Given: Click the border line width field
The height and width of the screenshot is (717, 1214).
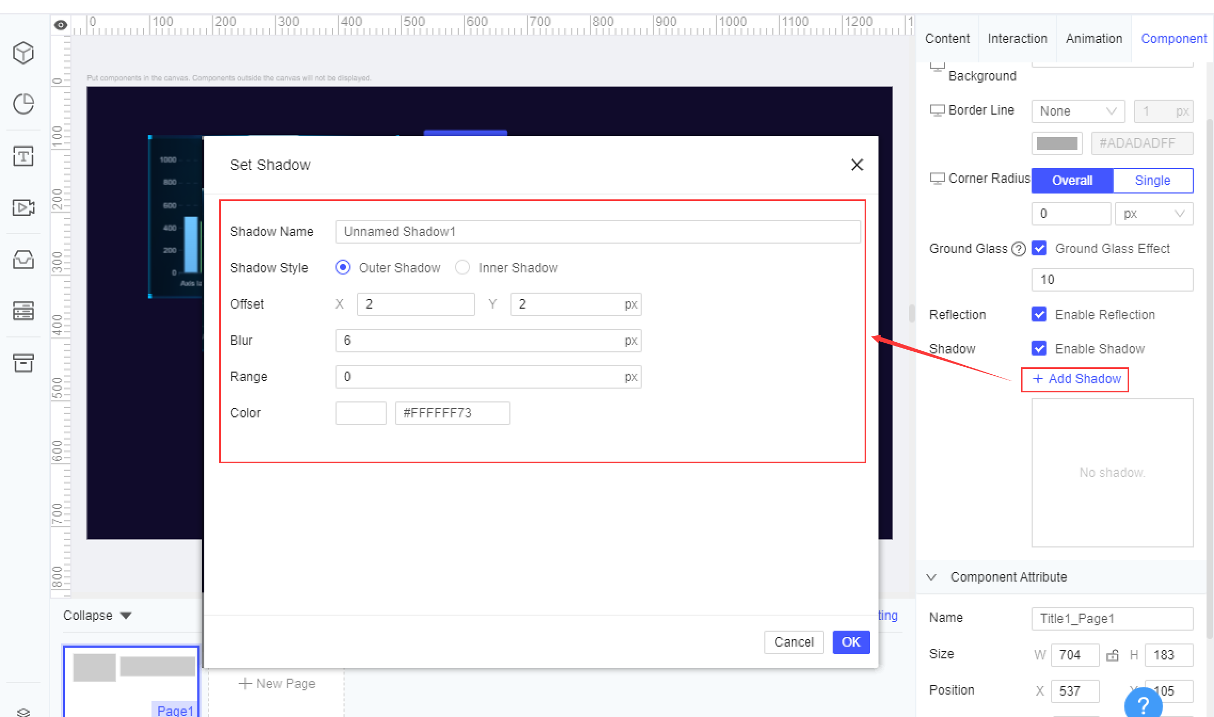Looking at the screenshot, I should point(1163,111).
